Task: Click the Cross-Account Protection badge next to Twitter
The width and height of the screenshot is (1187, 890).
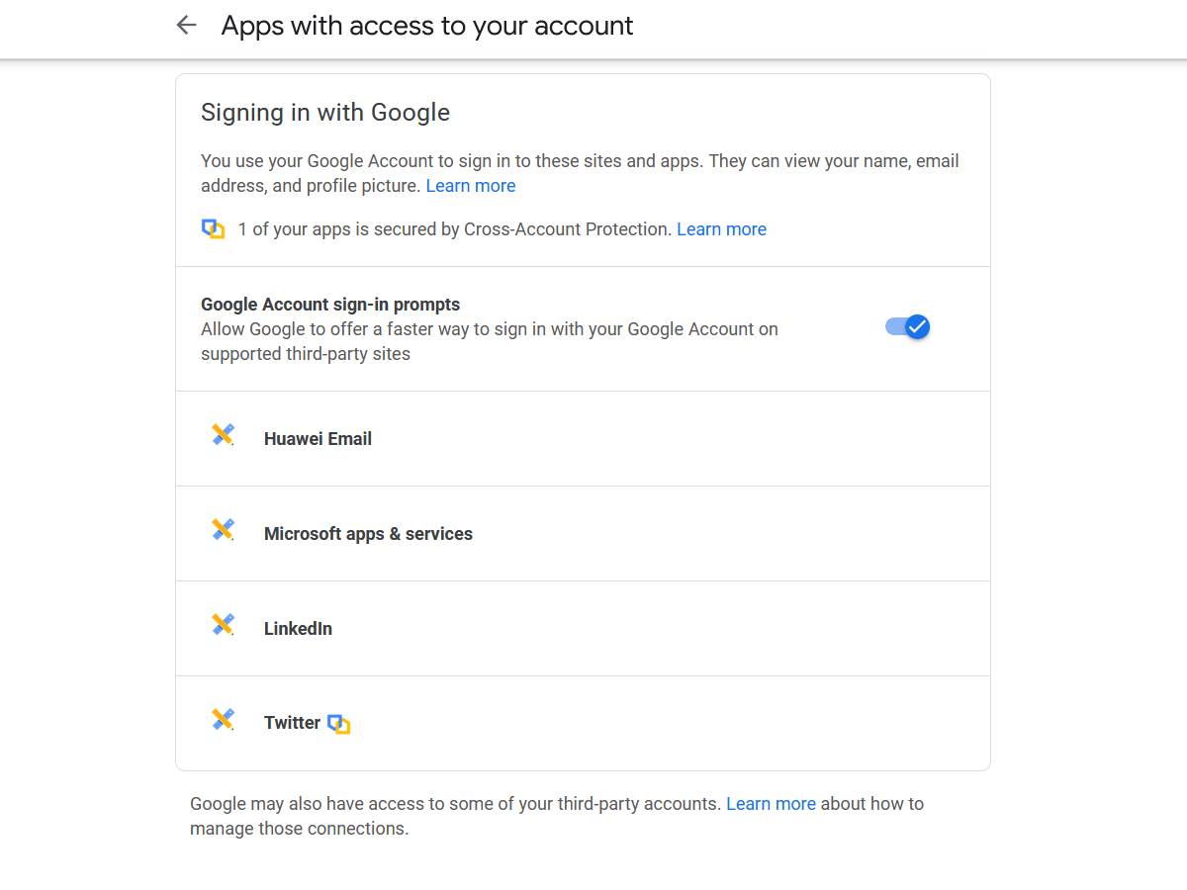Action: (340, 725)
